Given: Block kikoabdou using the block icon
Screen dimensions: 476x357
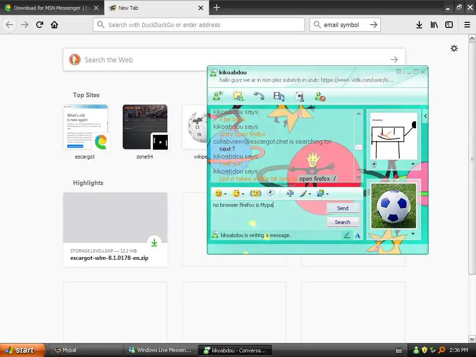Looking at the screenshot, I should [x=320, y=97].
